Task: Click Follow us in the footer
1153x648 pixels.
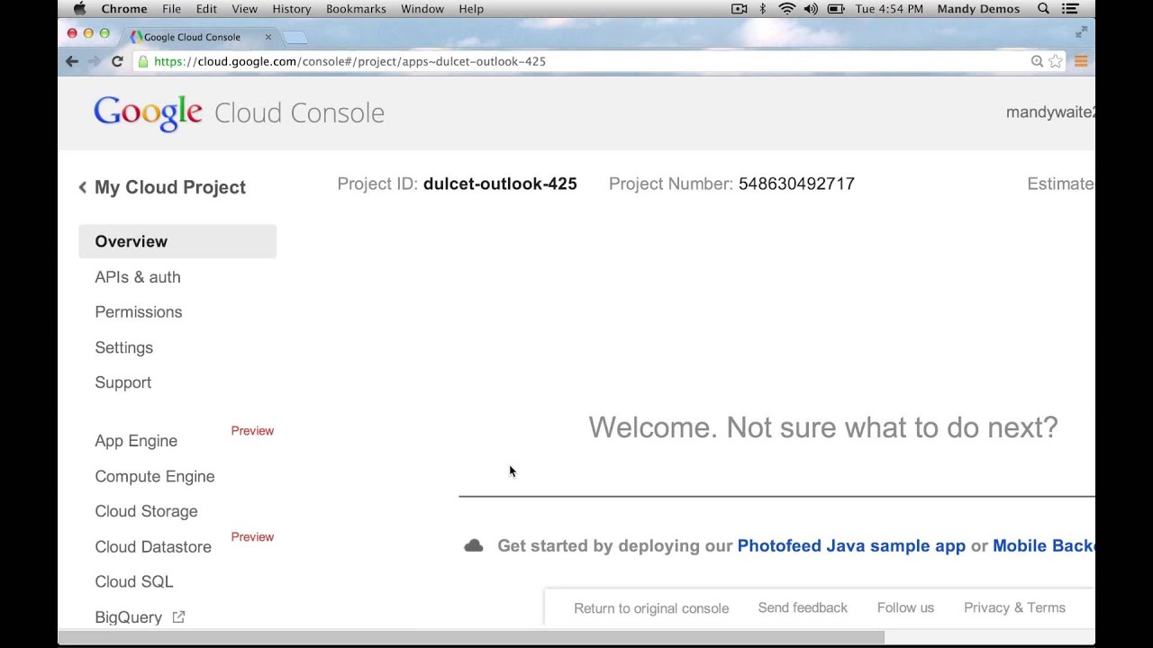Action: click(x=905, y=607)
